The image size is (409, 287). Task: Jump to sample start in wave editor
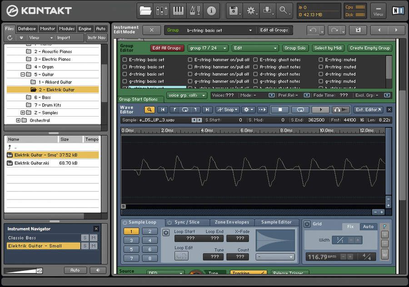pos(163,110)
